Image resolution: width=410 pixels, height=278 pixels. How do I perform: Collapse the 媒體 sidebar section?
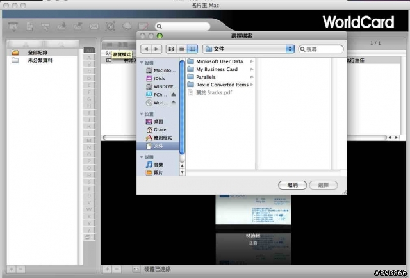pos(142,157)
